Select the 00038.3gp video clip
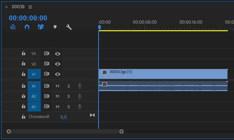The width and height of the screenshot is (234, 140). 163,74
